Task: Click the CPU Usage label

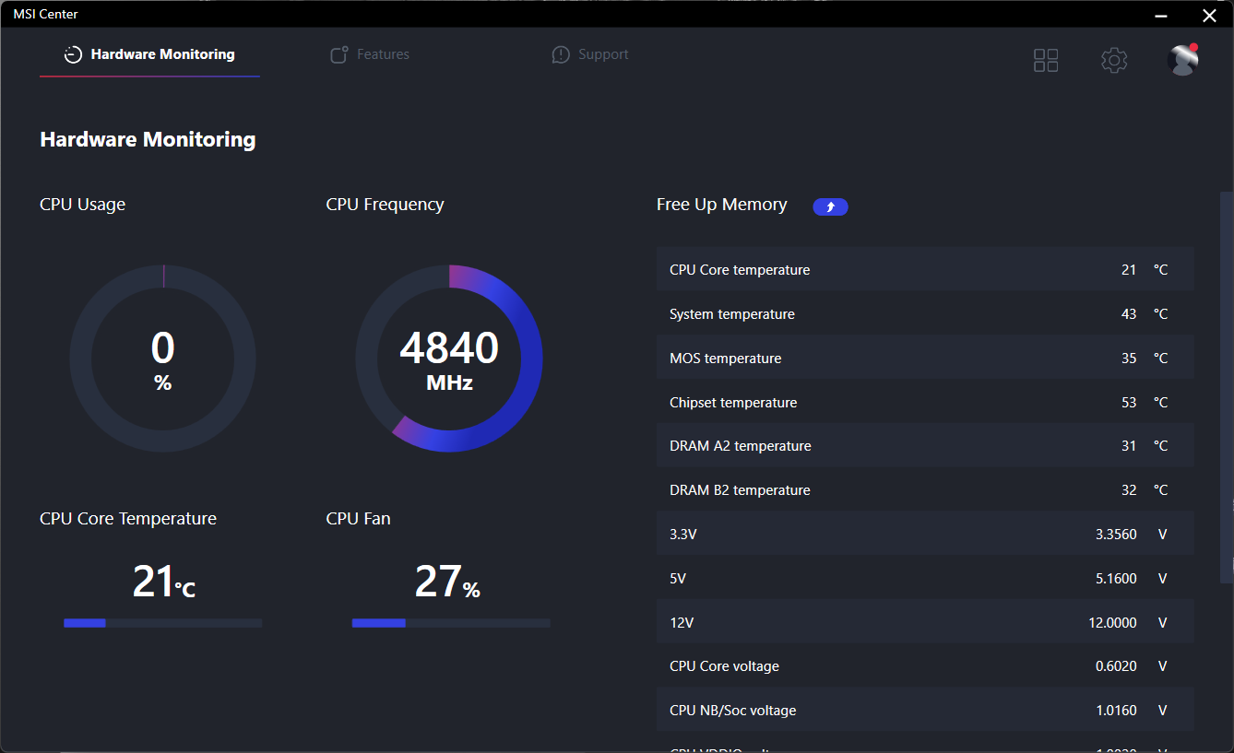Action: 82,205
